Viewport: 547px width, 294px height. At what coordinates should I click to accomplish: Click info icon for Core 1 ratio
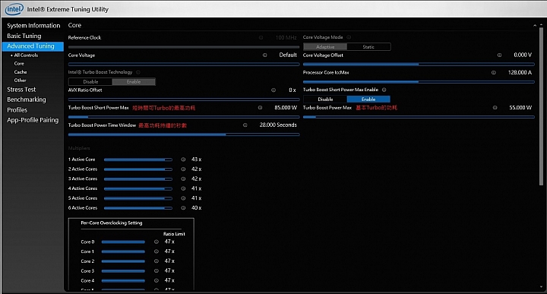click(157, 251)
